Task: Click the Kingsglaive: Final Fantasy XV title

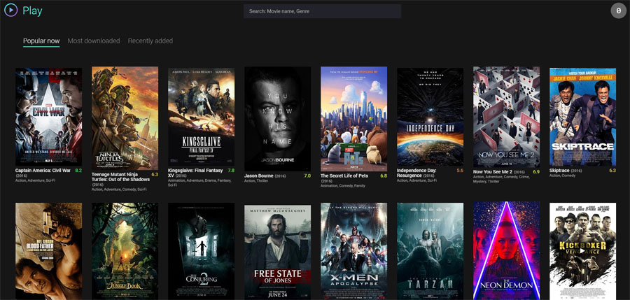Action: (x=195, y=173)
